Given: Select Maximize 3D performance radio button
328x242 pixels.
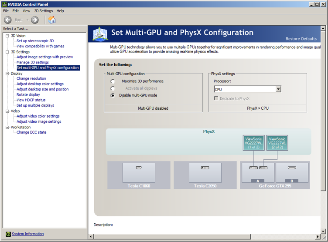Looking at the screenshot, I should tap(113, 81).
